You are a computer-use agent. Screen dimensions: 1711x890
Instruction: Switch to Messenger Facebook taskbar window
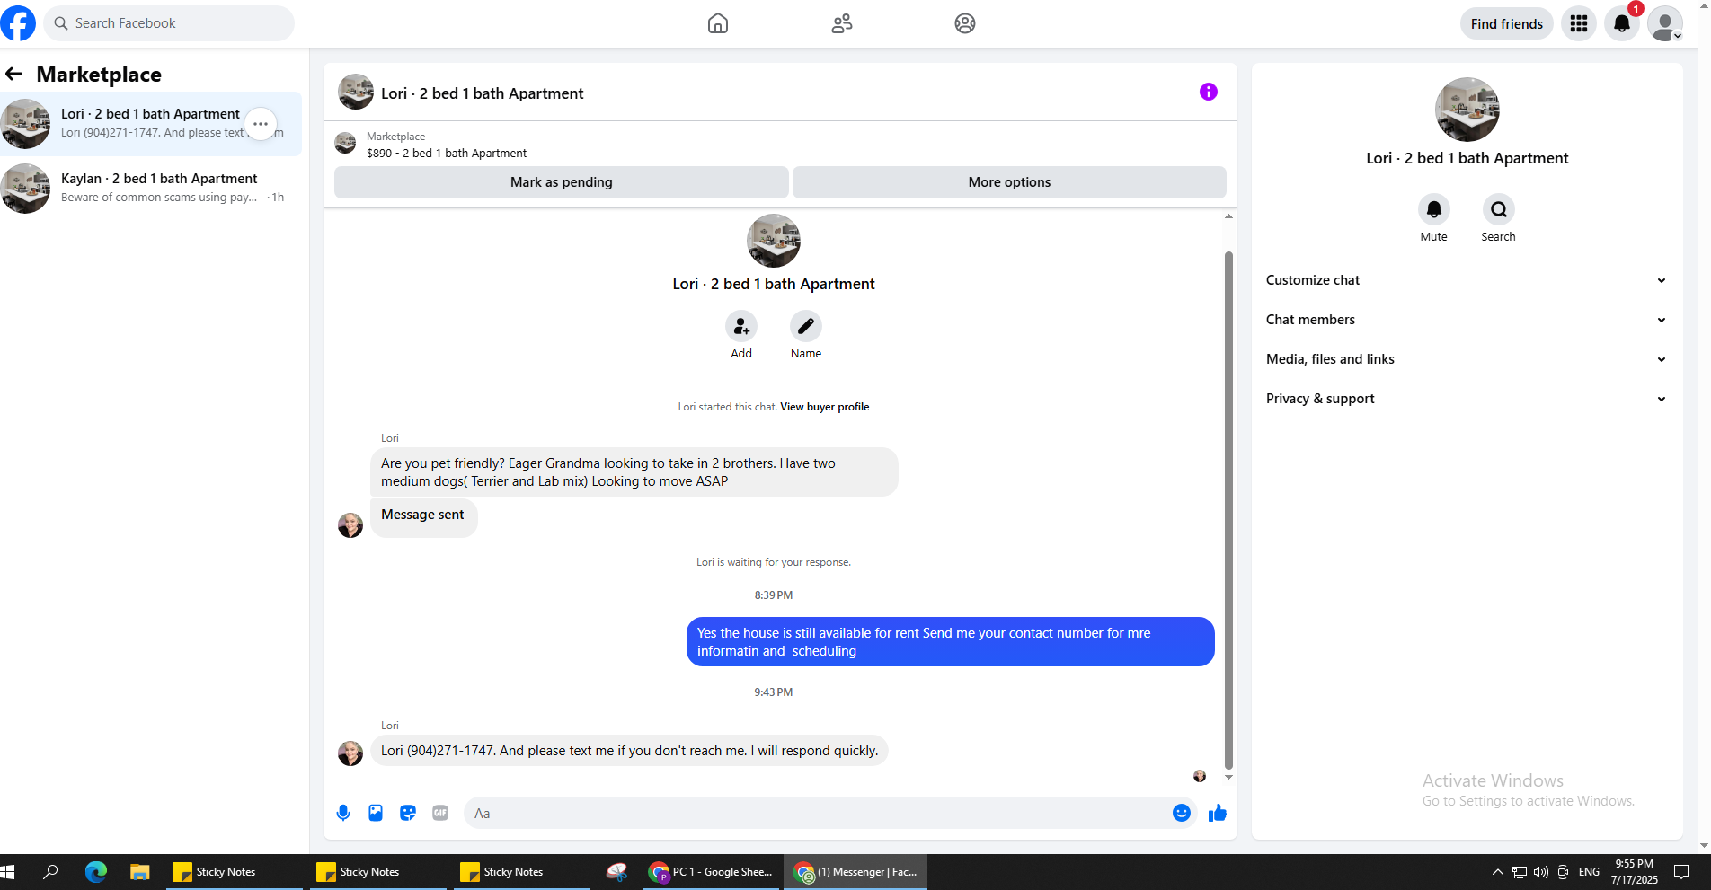click(x=856, y=871)
